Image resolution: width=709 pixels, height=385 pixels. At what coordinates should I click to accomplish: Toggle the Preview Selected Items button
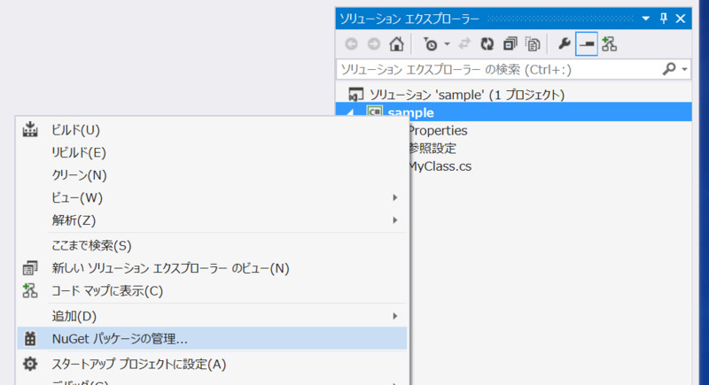click(x=587, y=44)
